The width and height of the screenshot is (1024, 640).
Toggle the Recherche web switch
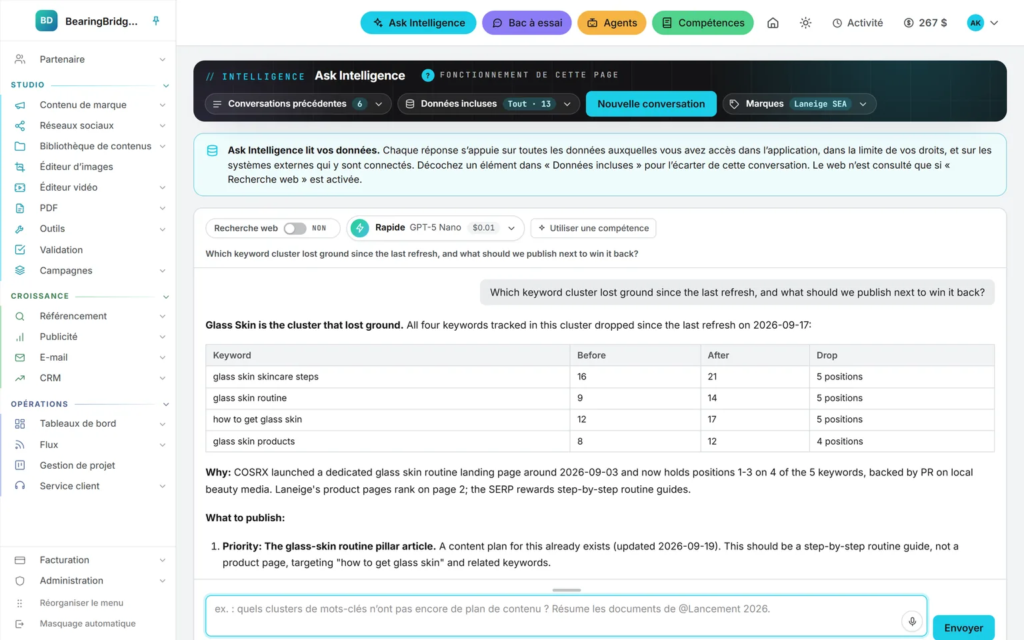coord(295,228)
